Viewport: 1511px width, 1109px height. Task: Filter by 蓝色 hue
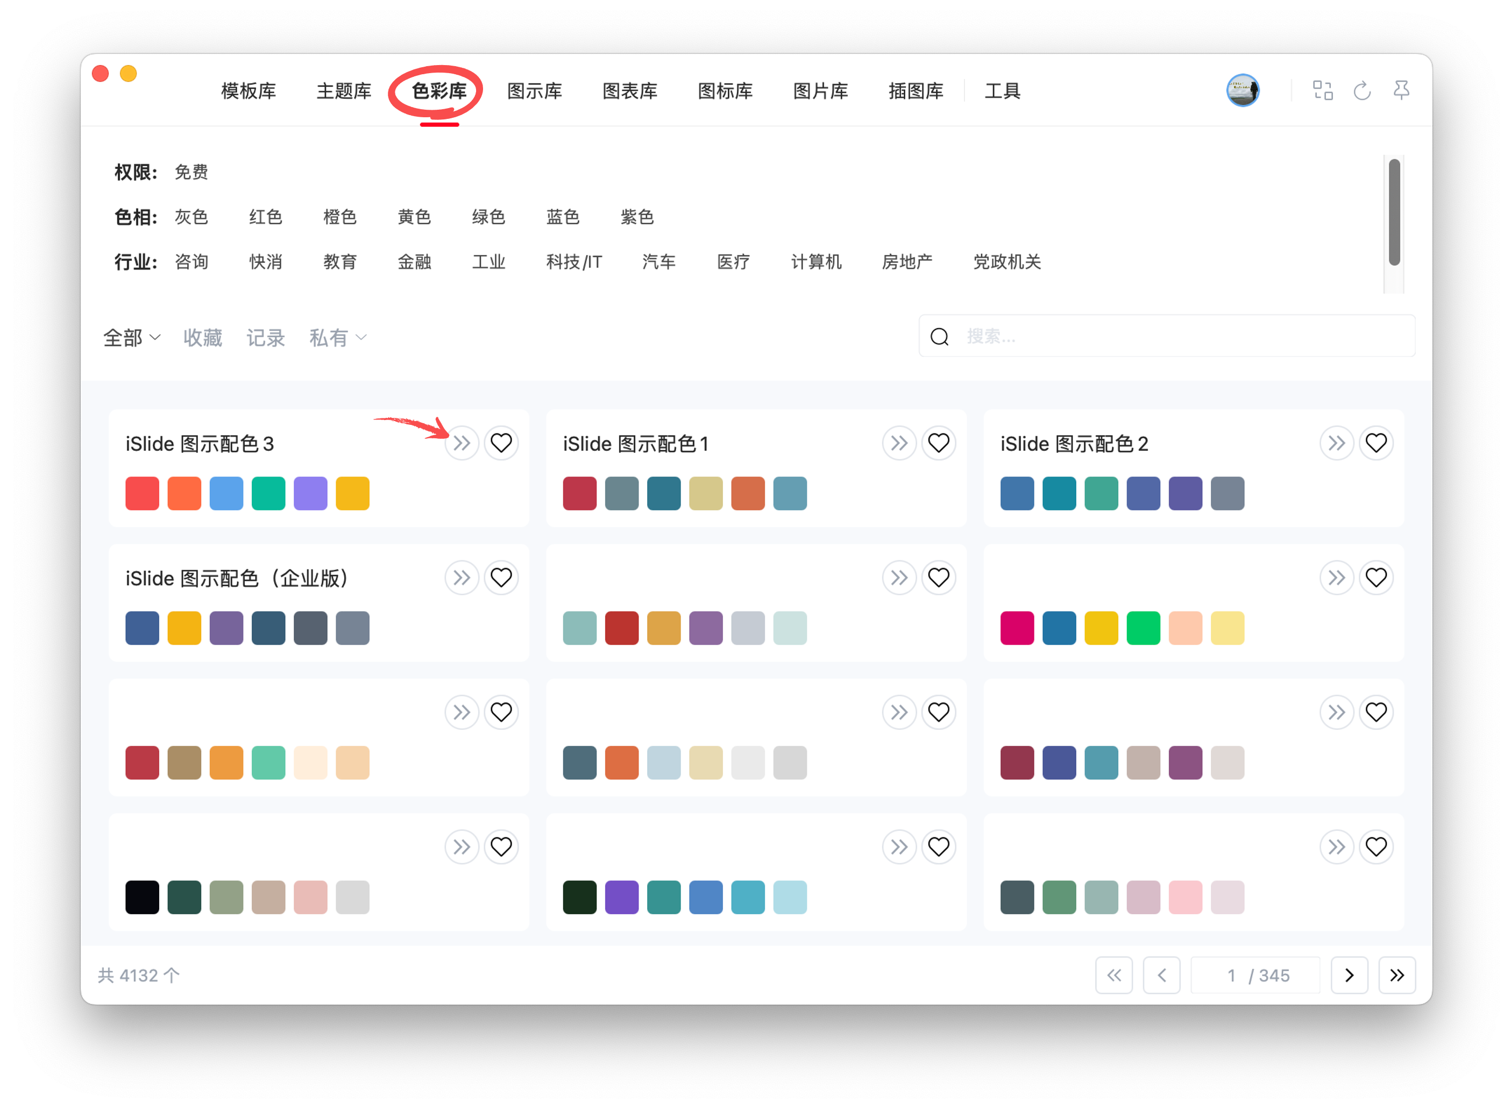(x=563, y=217)
